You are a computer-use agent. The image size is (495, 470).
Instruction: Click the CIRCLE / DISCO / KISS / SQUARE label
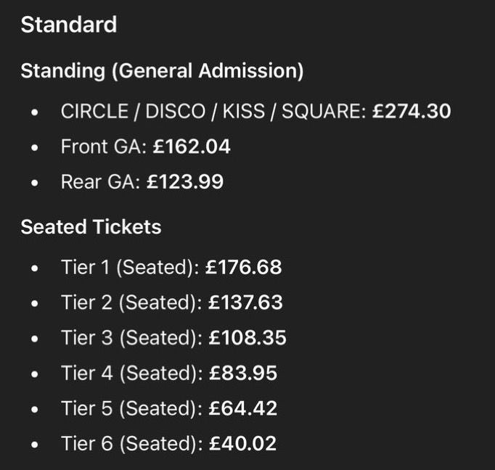(x=213, y=111)
